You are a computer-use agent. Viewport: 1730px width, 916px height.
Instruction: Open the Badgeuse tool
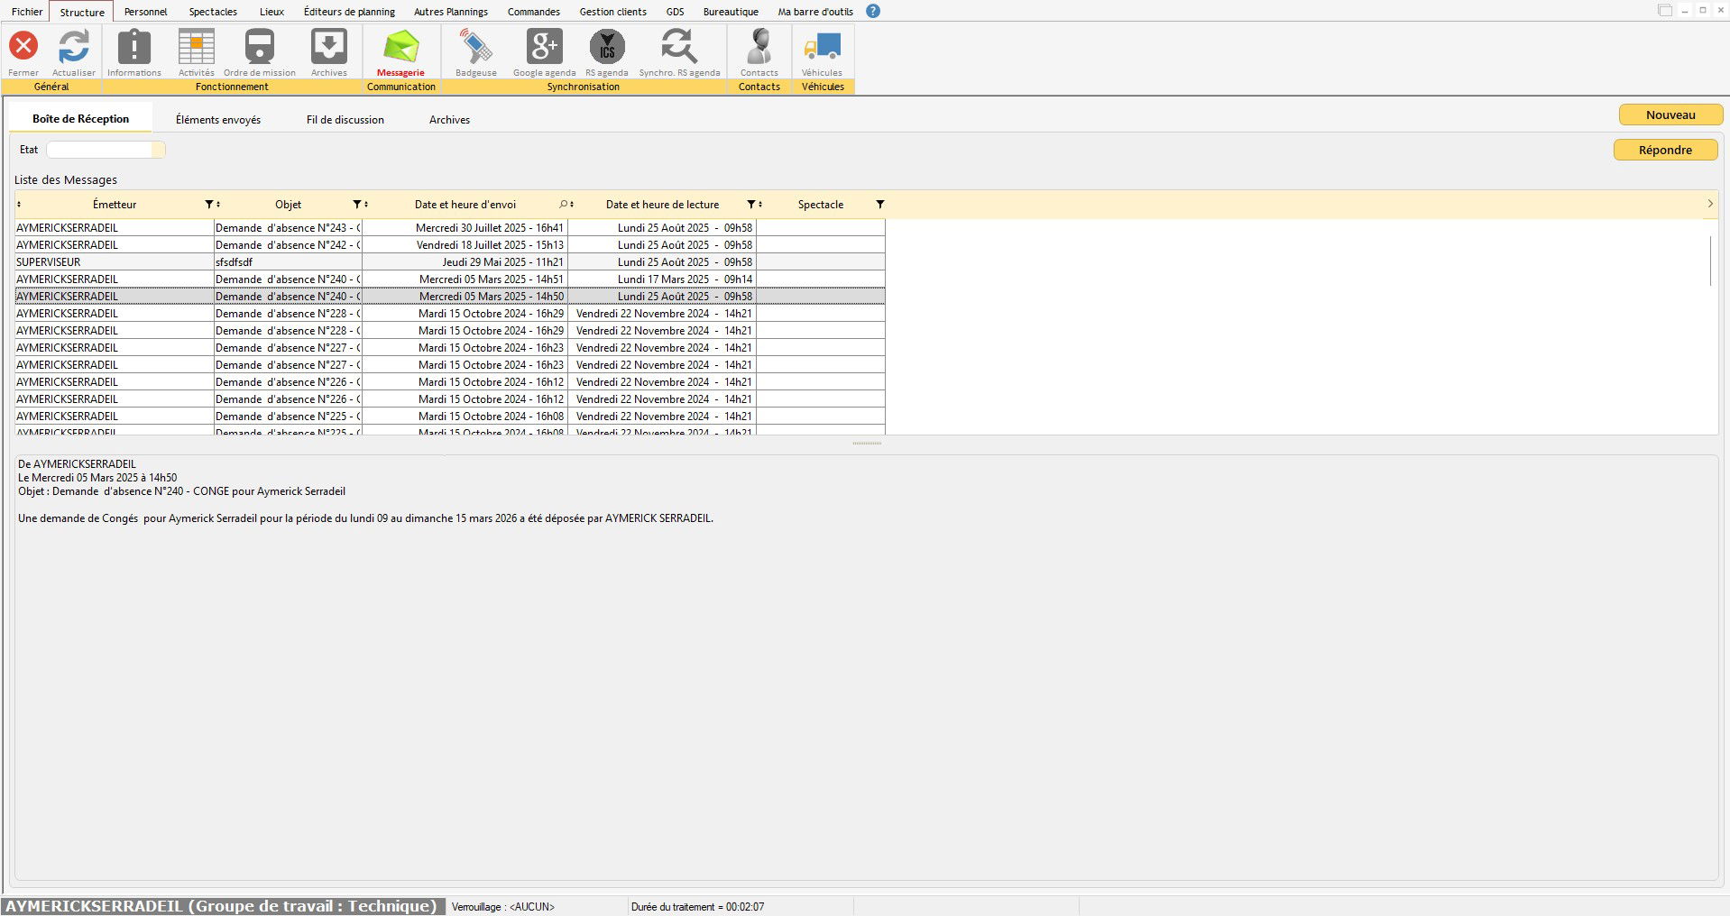[475, 46]
